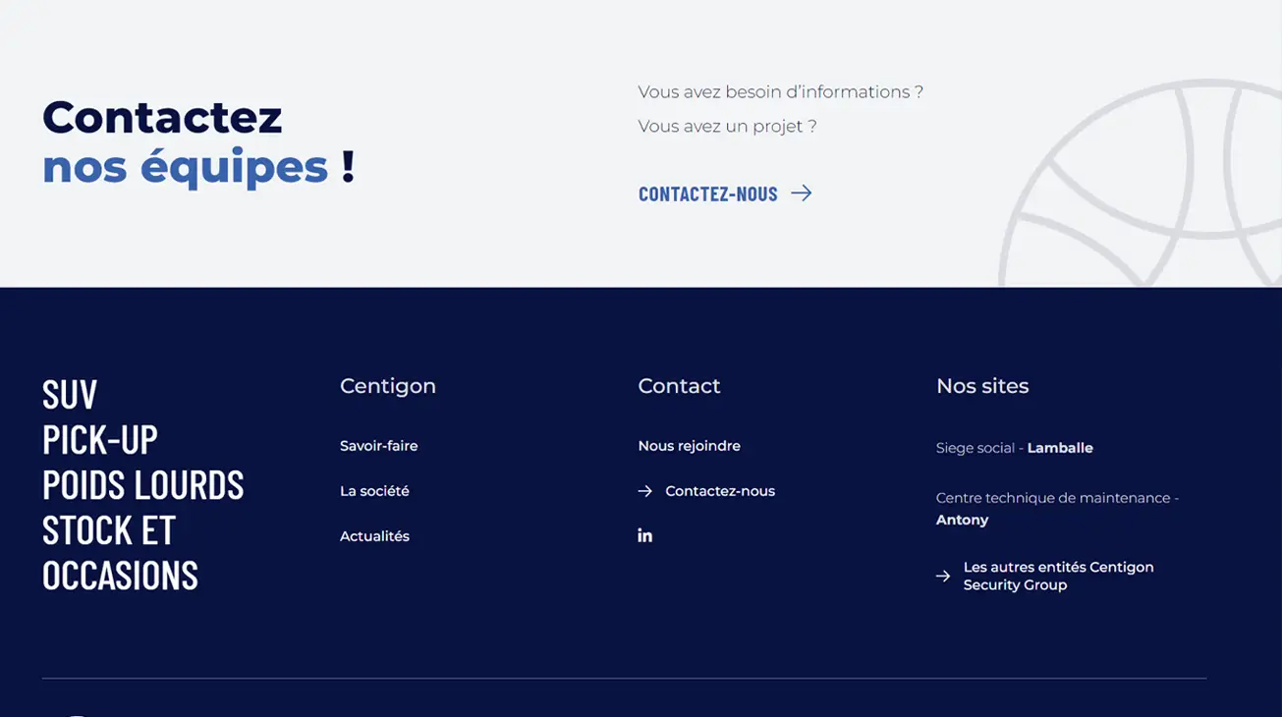
Task: Click the arrow next to CONTACTEZ-NOUS
Action: coord(802,193)
